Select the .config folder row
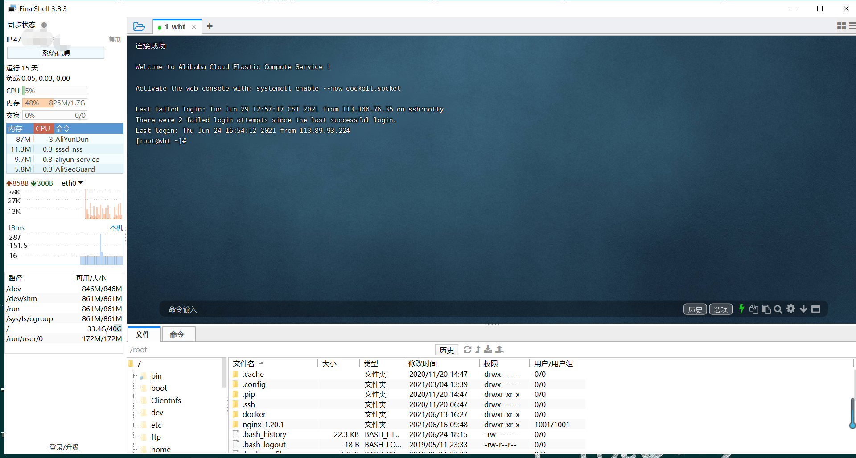The image size is (856, 458). click(408, 384)
